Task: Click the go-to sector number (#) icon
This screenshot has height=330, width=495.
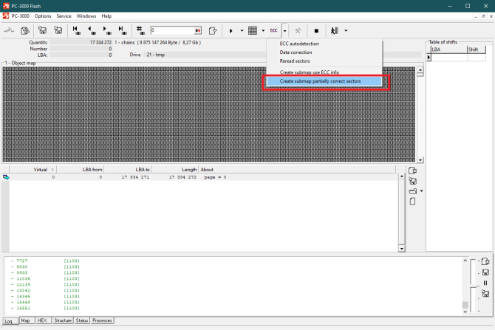Action: [140, 30]
